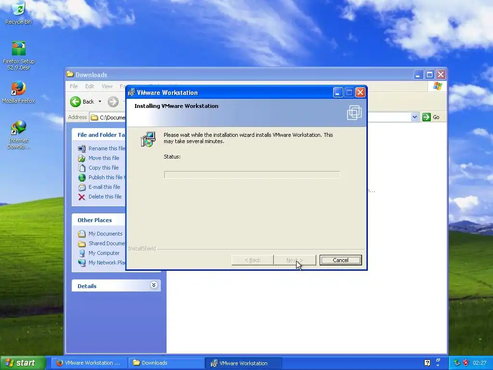Select the Firefox Setup 52.9.0esr desktop icon
493x370 pixels.
(18, 55)
